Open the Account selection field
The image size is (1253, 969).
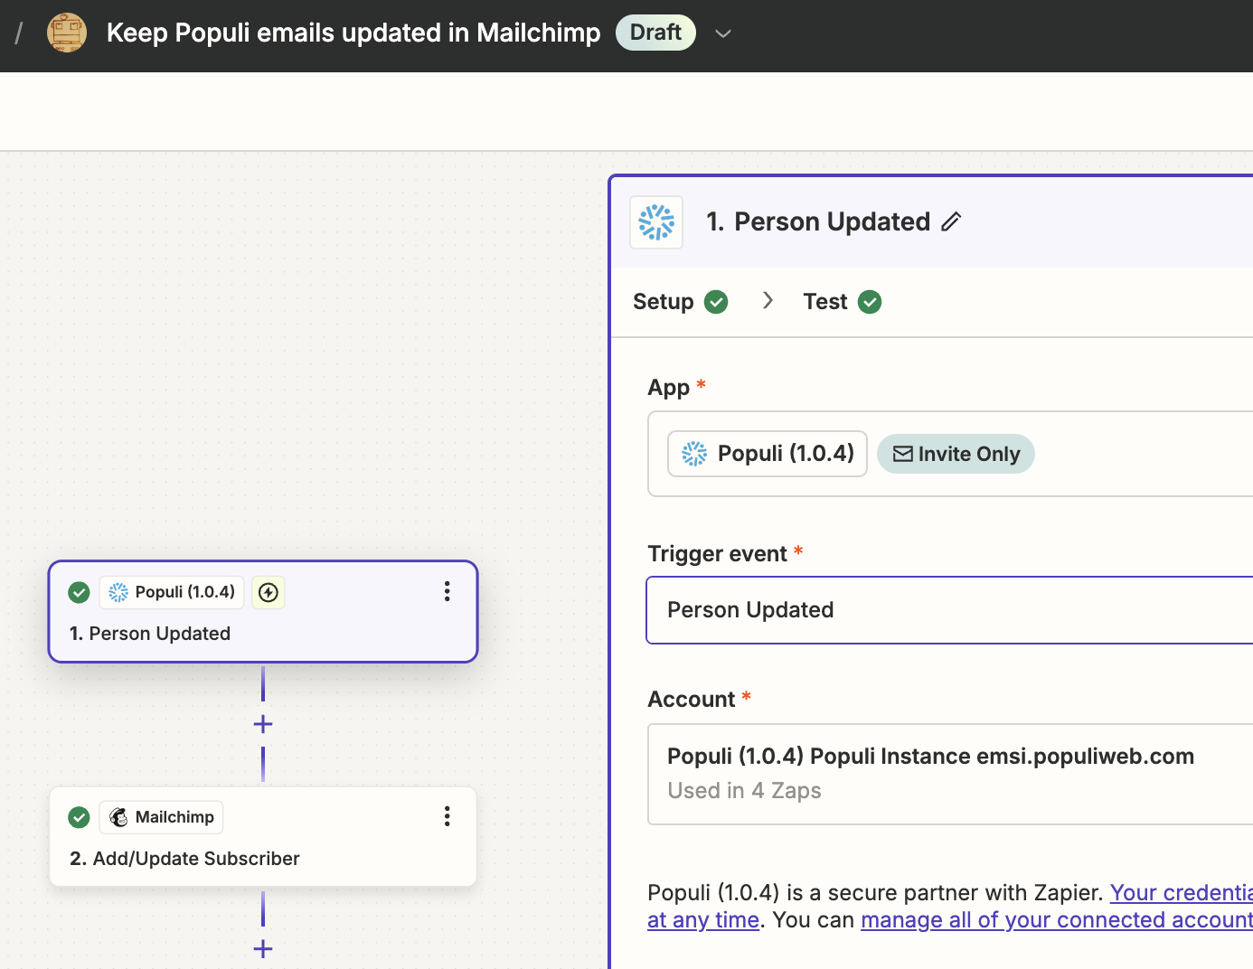click(950, 774)
